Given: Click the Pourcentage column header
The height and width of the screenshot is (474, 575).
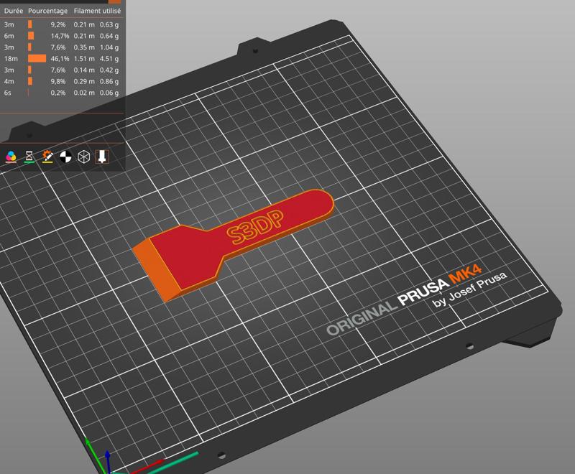Looking at the screenshot, I should 47,11.
